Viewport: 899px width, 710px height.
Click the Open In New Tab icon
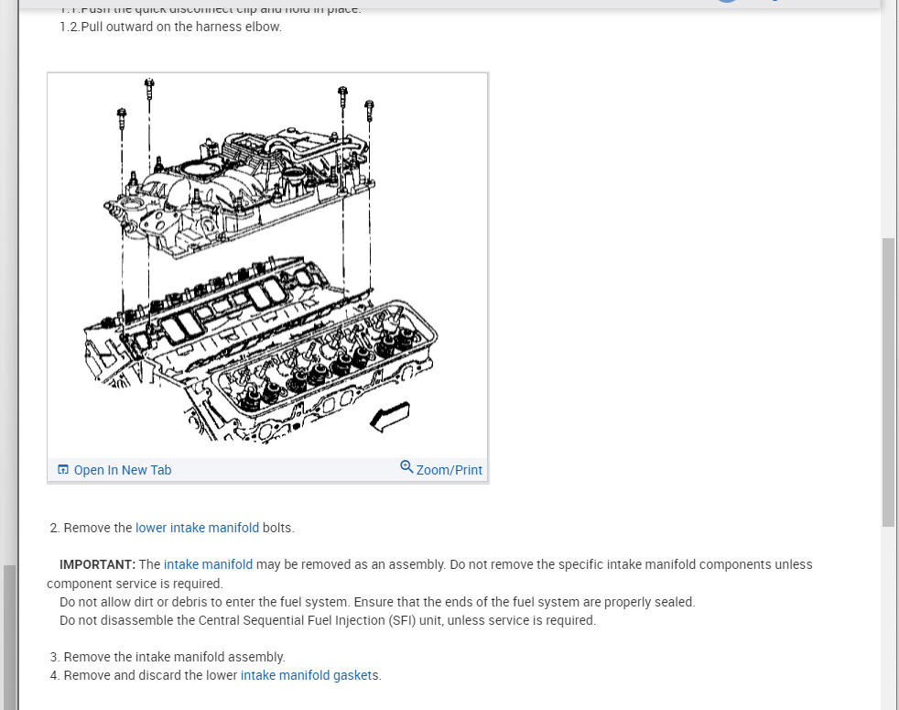click(63, 469)
